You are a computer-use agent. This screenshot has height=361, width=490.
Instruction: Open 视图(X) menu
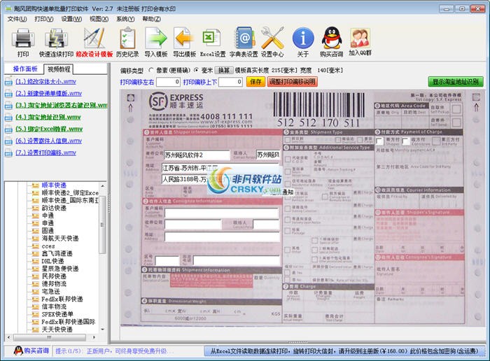tap(99, 19)
